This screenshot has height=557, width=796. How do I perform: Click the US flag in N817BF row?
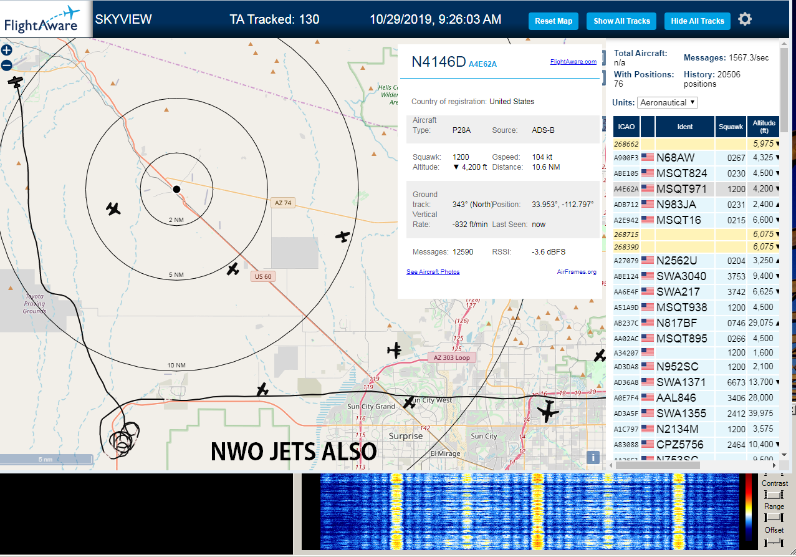click(648, 323)
